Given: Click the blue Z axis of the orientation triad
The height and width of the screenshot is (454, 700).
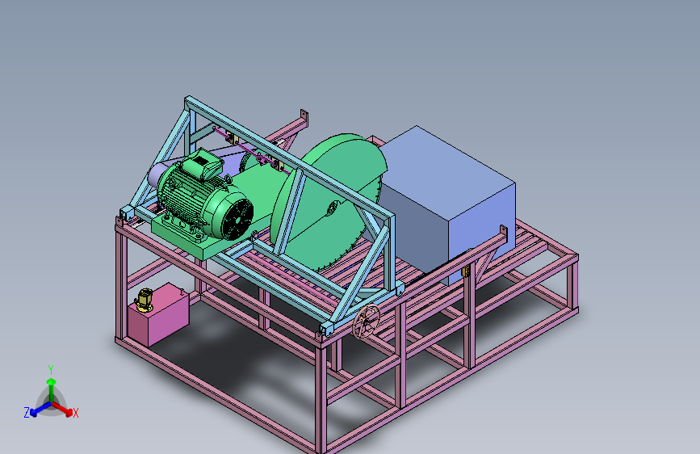Looking at the screenshot, I should pos(36,410).
